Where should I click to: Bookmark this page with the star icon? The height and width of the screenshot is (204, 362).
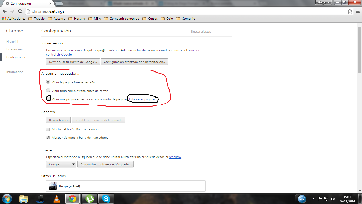pos(350,11)
